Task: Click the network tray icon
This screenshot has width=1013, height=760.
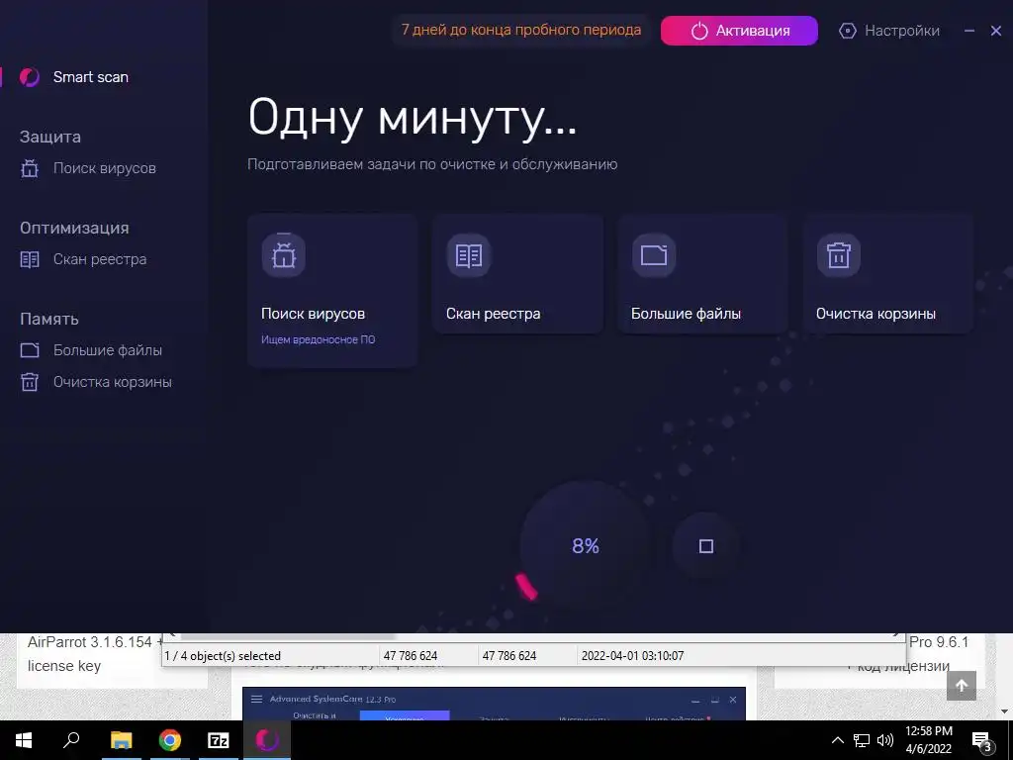Action: coord(862,740)
